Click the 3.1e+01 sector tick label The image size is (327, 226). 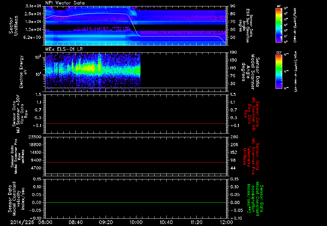33,6
